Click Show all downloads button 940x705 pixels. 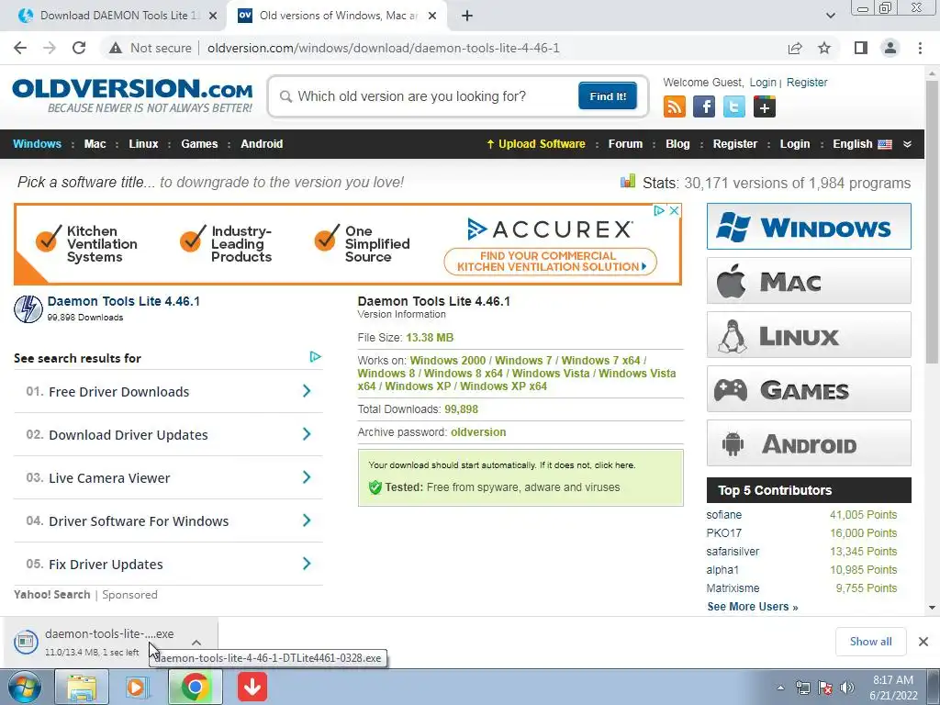coord(870,642)
